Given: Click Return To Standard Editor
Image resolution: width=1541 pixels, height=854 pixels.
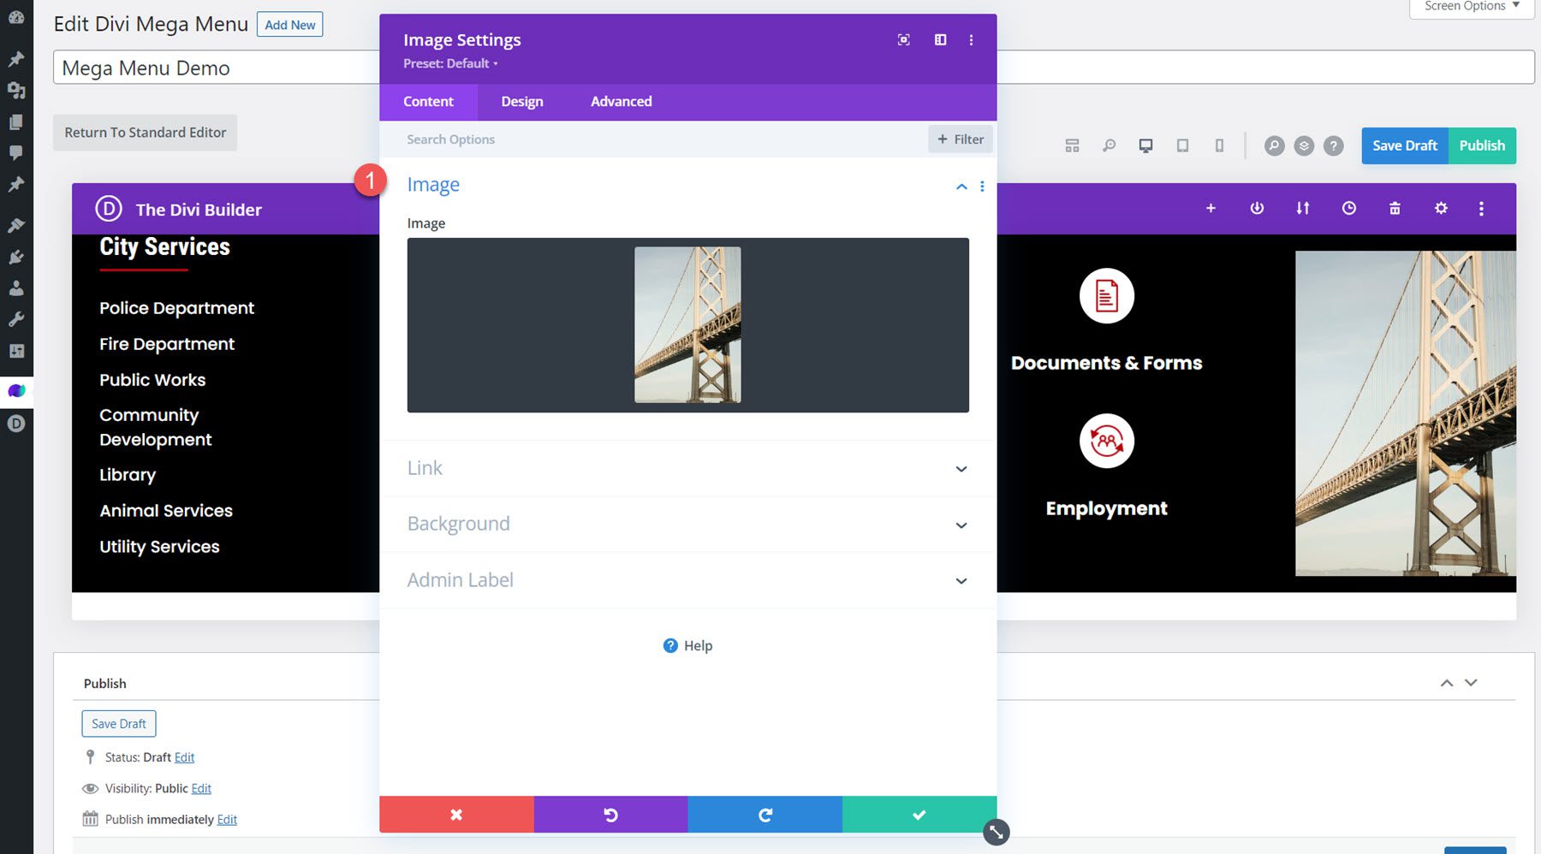Looking at the screenshot, I should (x=145, y=133).
